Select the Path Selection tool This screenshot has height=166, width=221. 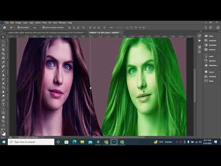[3, 108]
